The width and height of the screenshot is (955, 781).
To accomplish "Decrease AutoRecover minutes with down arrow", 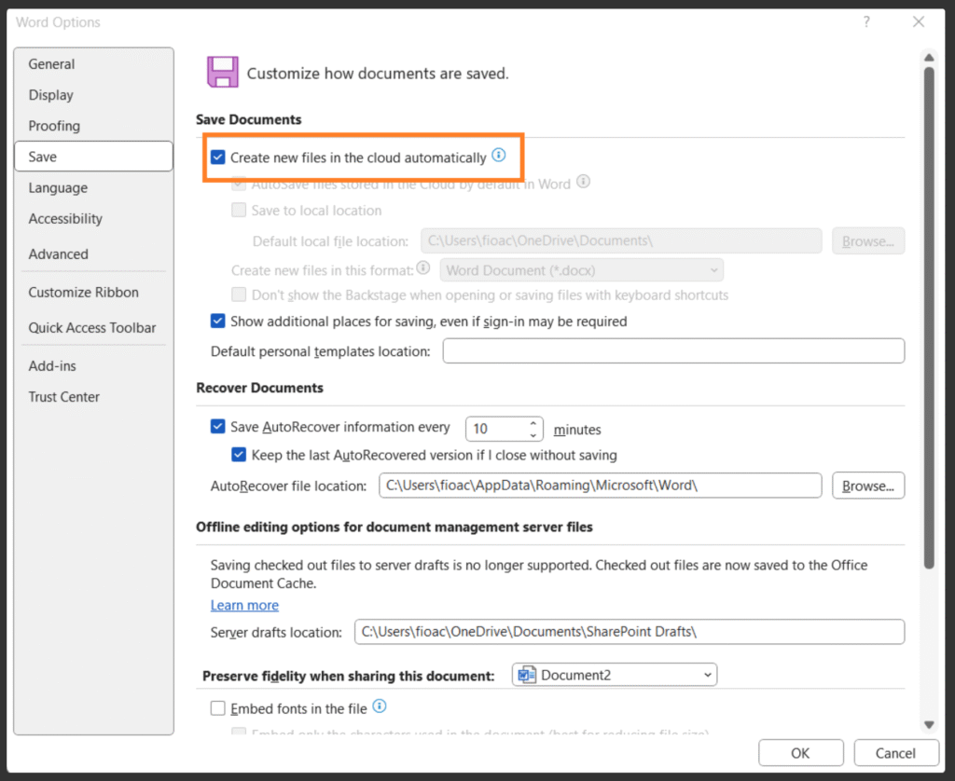I will [x=533, y=434].
